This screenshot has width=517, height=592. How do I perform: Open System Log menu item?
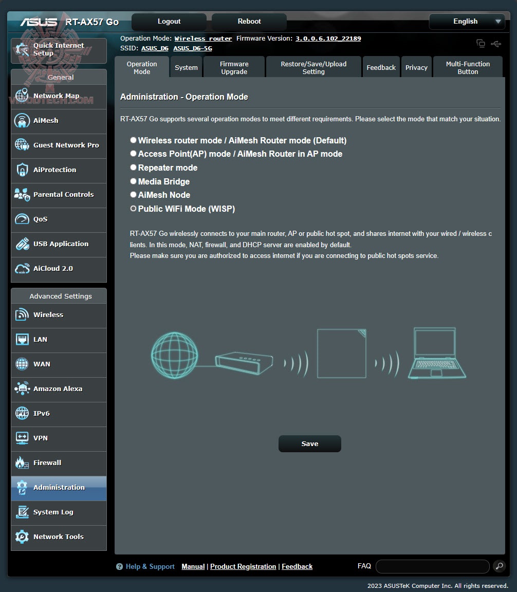59,512
